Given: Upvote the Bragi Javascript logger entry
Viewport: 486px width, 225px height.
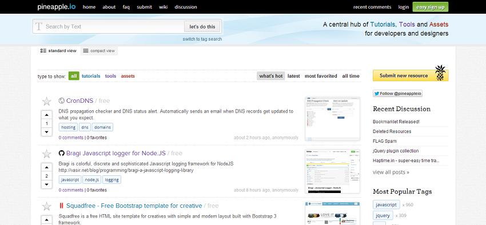Looking at the screenshot, I should coord(46,168).
